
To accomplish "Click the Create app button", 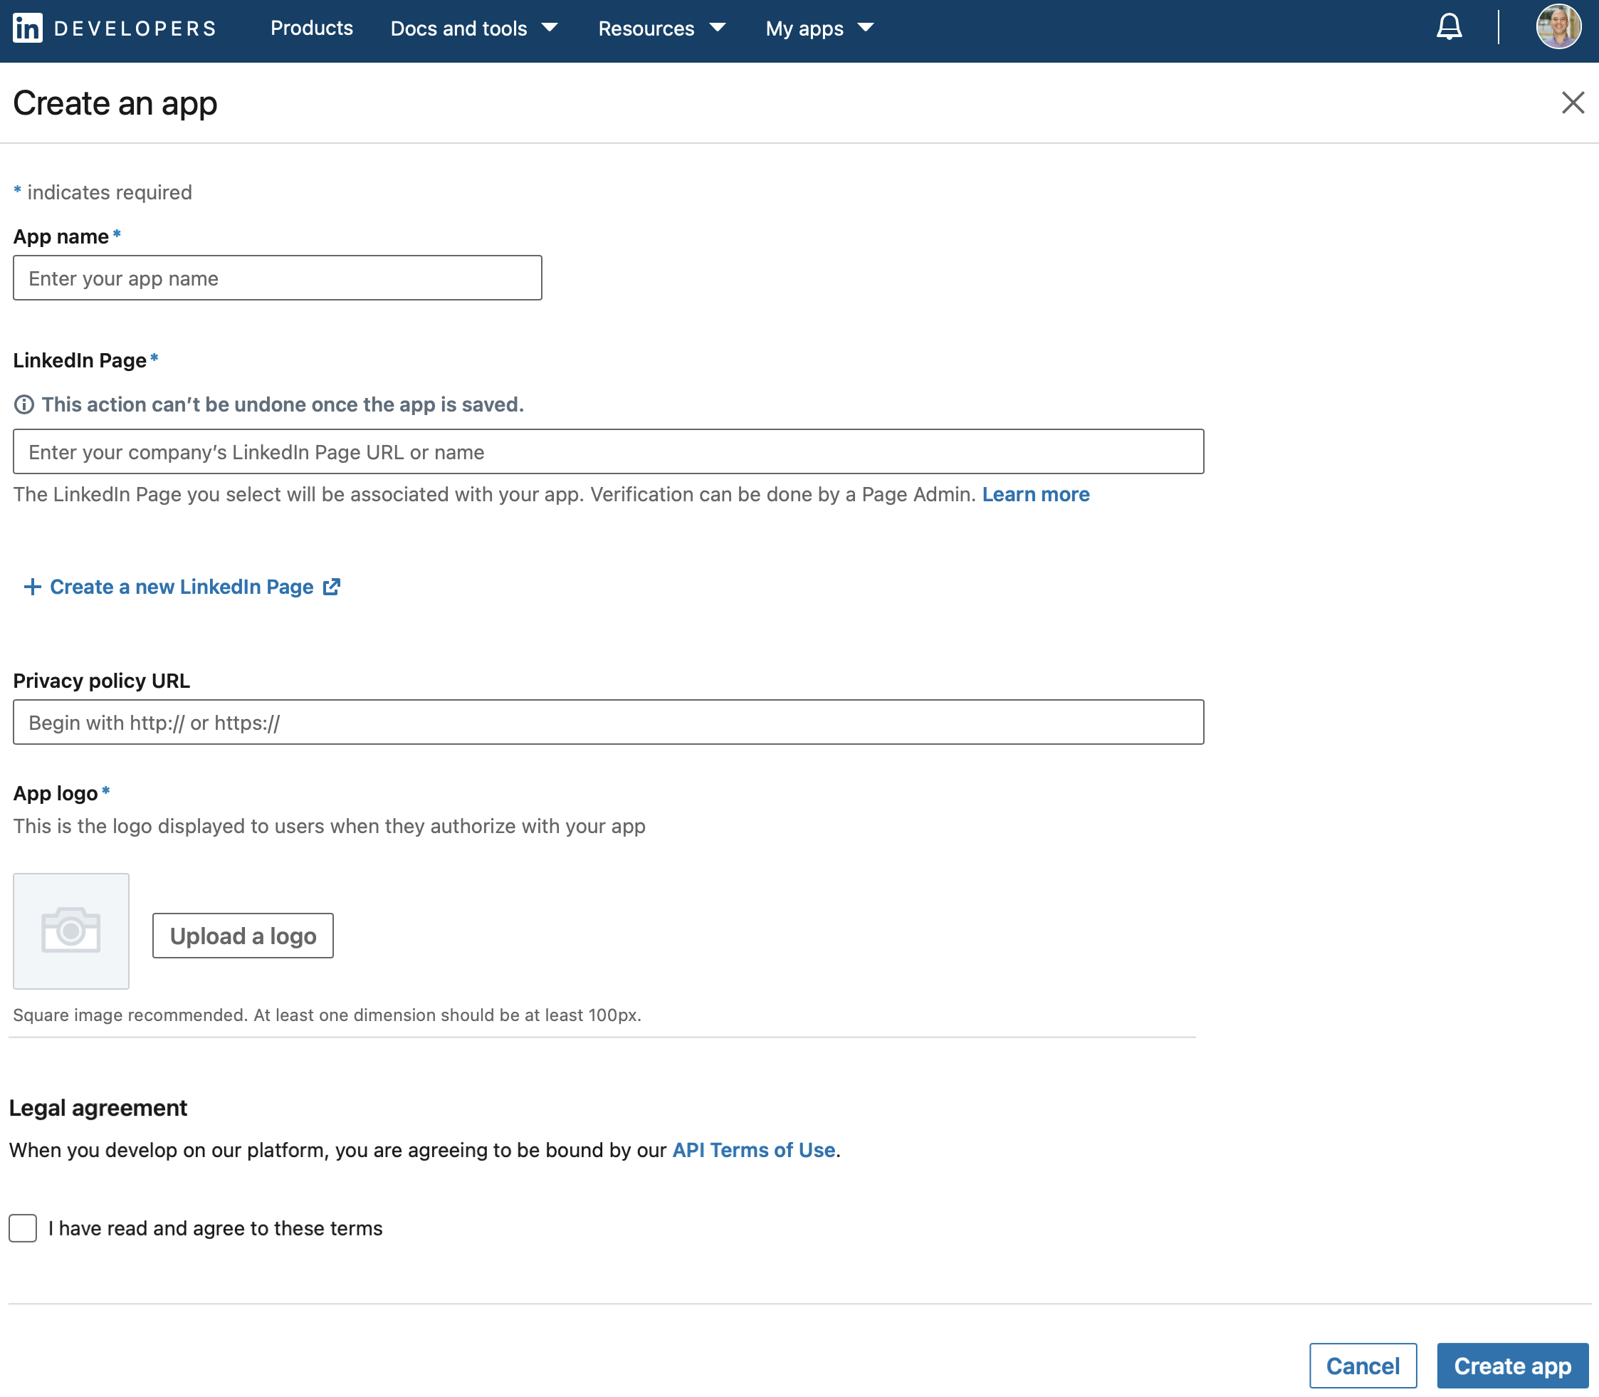I will (x=1511, y=1365).
